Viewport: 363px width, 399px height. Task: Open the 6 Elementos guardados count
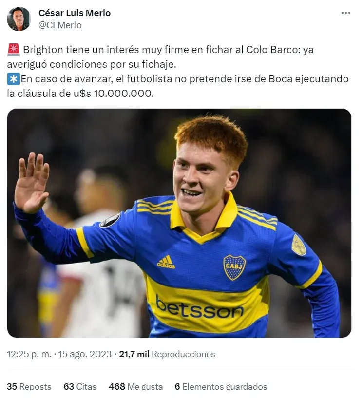221,386
